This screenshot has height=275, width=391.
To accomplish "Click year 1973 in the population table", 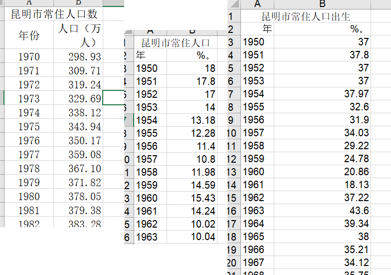I will (29, 98).
